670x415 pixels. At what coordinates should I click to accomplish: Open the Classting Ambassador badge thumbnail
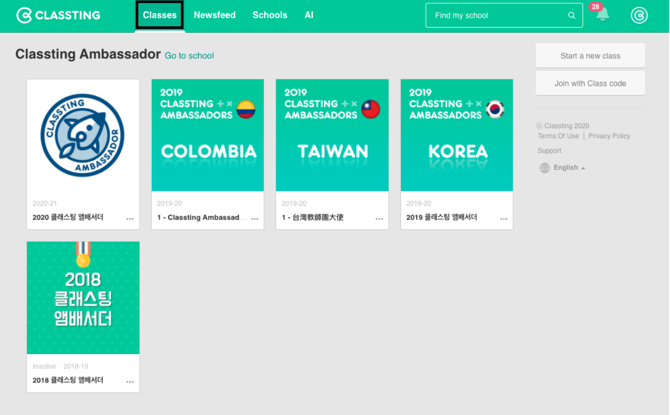pyautogui.click(x=83, y=135)
